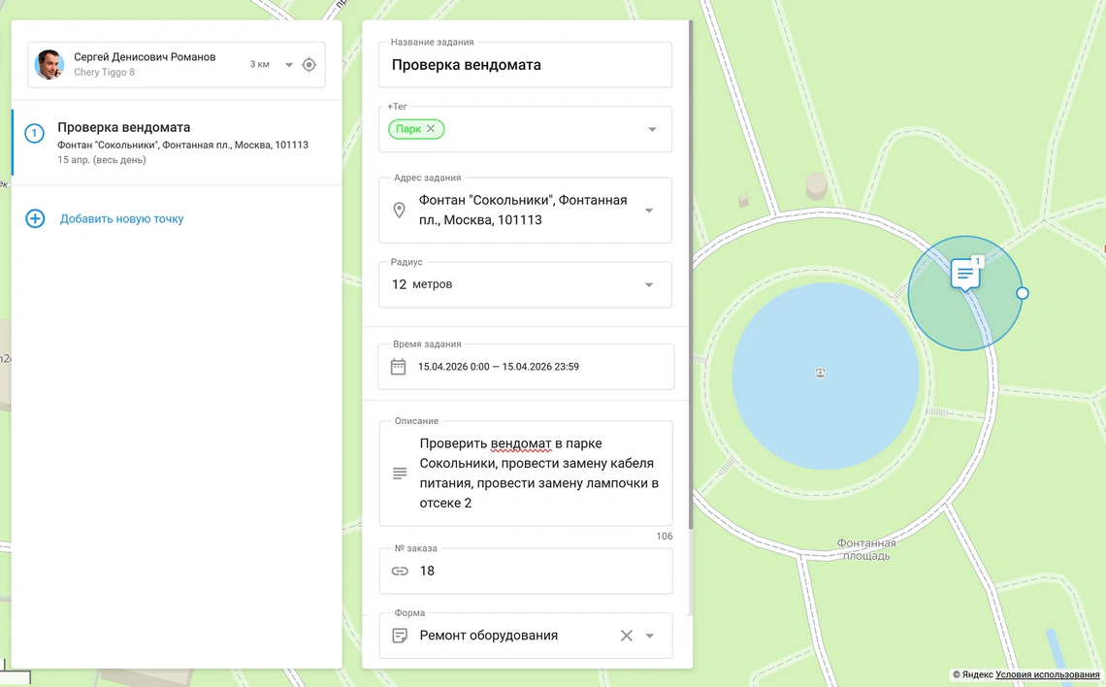Click the Название задания input field
1106x687 pixels.
524,64
